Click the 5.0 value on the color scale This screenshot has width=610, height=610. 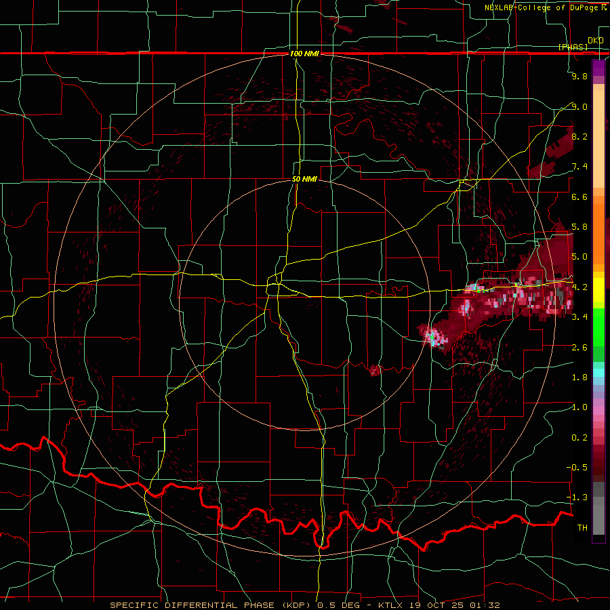(x=579, y=257)
